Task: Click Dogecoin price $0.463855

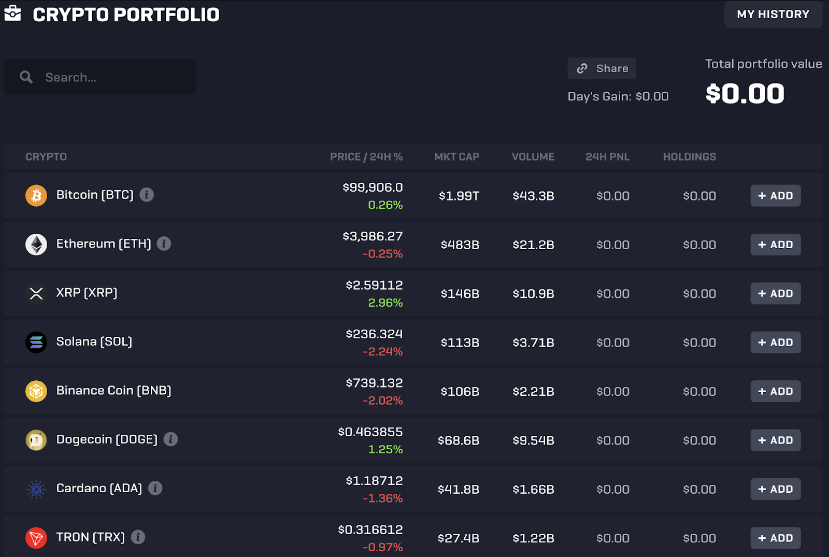Action: pos(370,432)
